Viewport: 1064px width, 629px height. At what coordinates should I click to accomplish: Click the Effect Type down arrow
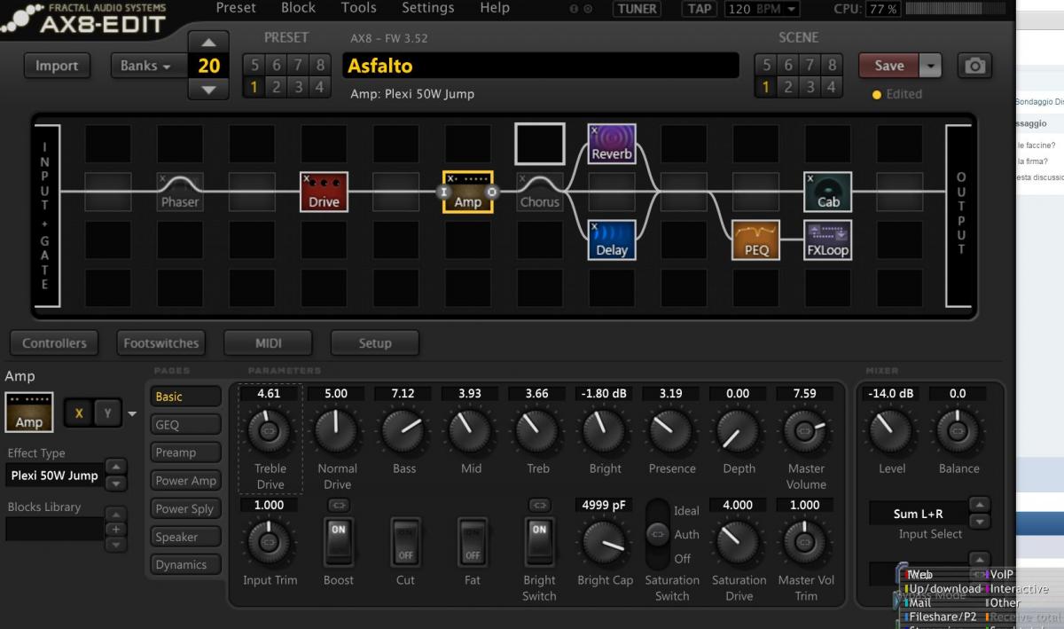(x=115, y=484)
